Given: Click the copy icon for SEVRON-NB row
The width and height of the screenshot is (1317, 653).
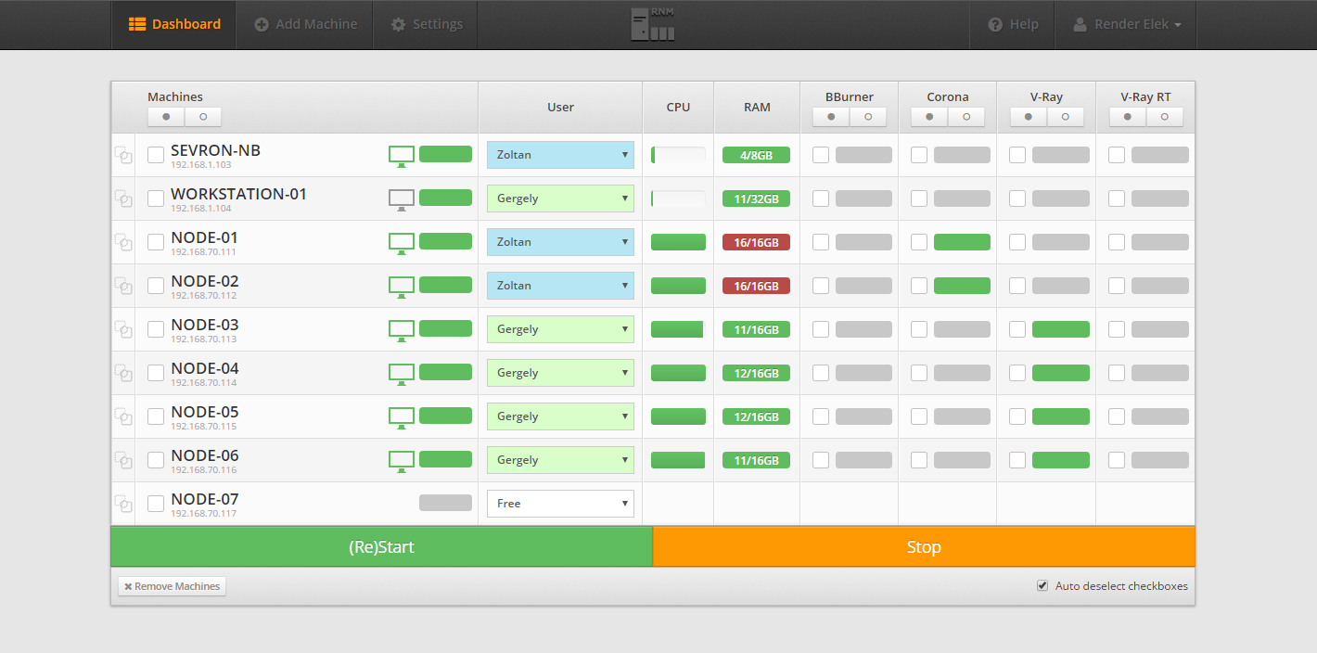Looking at the screenshot, I should coord(123,155).
